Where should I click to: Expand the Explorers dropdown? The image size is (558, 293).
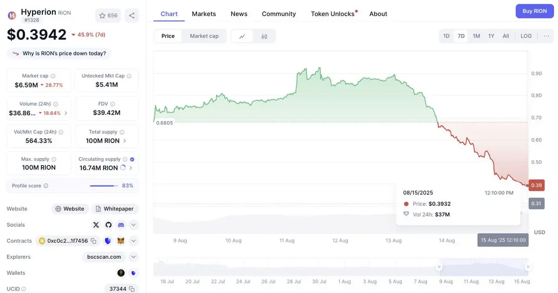coord(133,257)
